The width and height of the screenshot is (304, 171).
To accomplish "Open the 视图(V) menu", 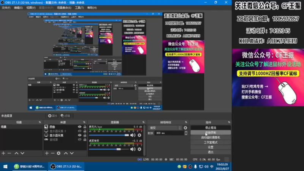I will pos(31,8).
